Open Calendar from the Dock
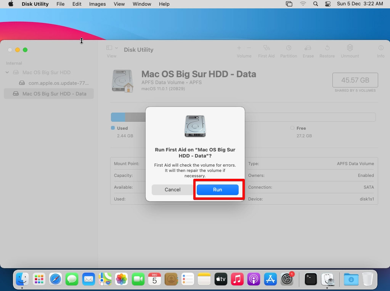The height and width of the screenshot is (291, 390). click(154, 279)
